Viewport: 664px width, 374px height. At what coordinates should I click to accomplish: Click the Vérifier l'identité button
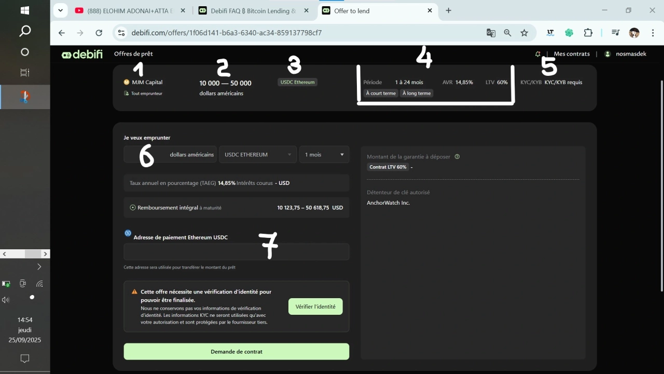(x=315, y=306)
